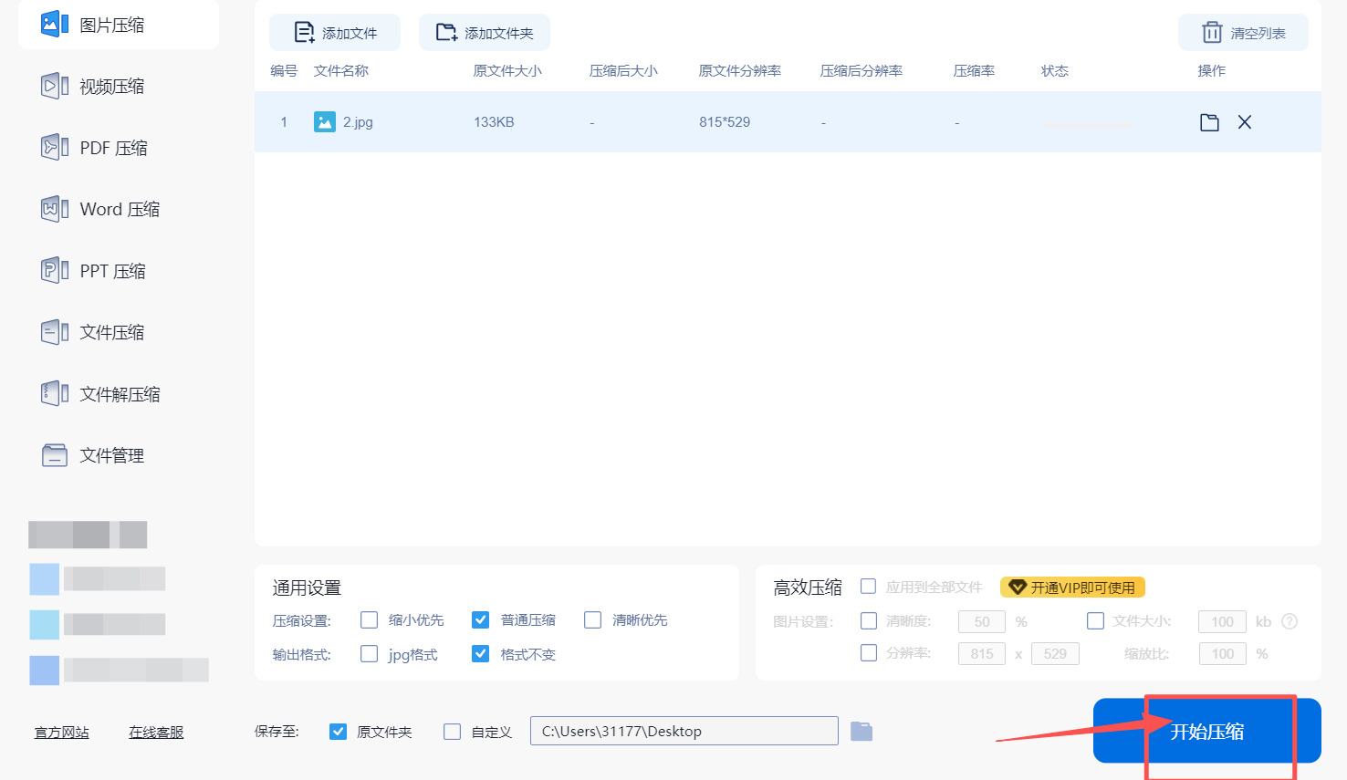Screen dimensions: 1347x780
Task: Open Word 压缩 compression tool
Action: pos(119,209)
